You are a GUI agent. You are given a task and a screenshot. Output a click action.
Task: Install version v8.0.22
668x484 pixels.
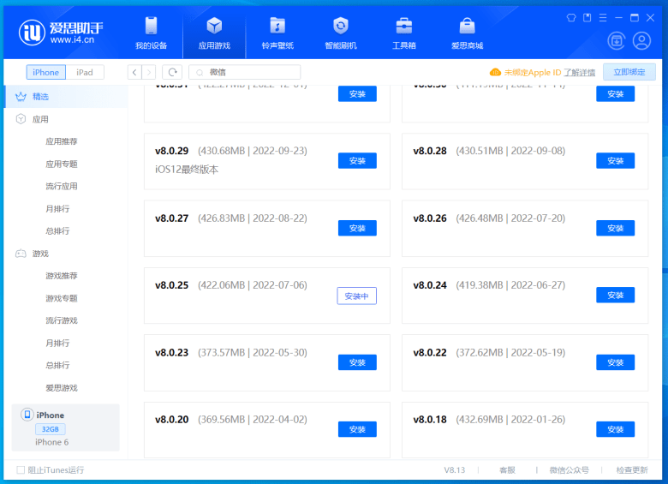point(616,362)
